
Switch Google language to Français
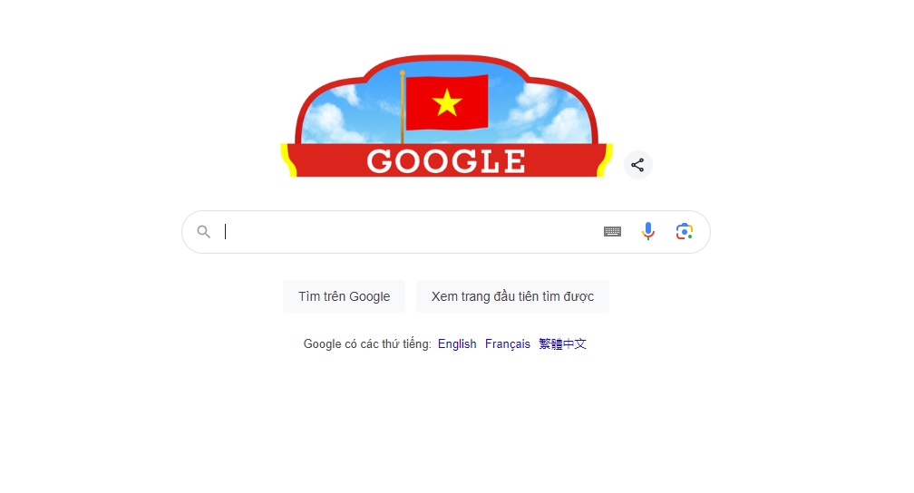[508, 343]
